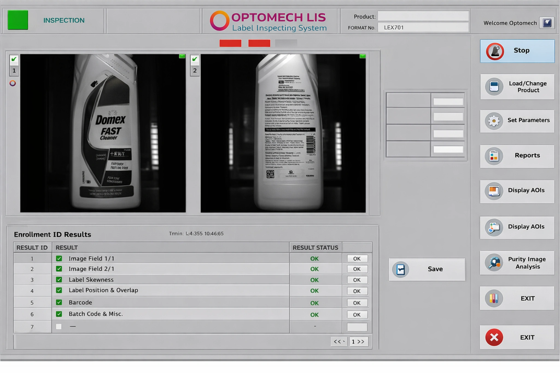The width and height of the screenshot is (560, 373).
Task: Click the Stop button
Action: click(x=517, y=51)
